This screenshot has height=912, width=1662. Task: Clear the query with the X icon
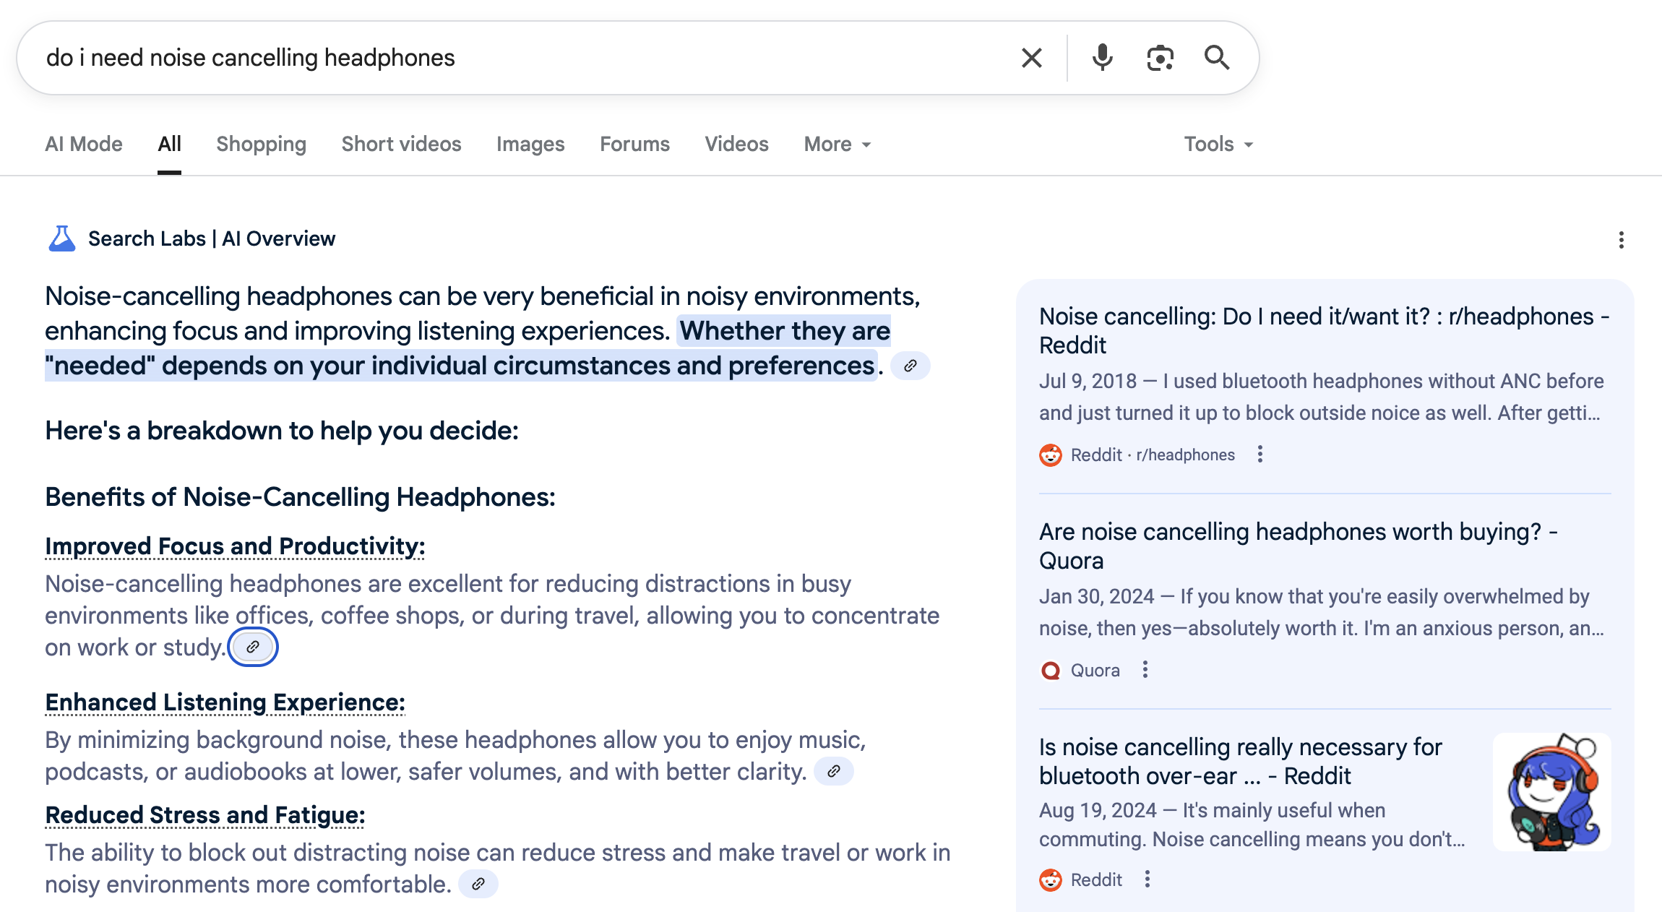1031,57
